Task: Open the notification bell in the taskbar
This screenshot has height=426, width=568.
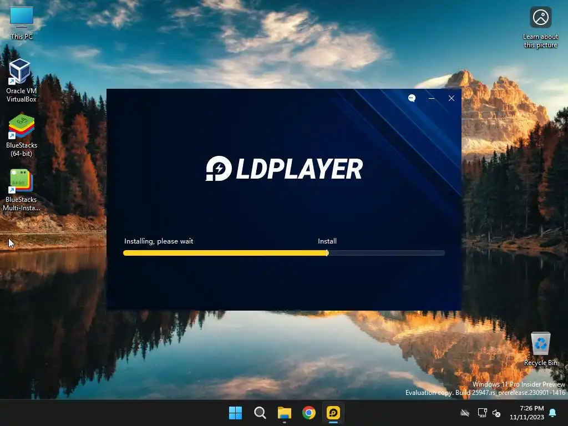Action: 553,413
